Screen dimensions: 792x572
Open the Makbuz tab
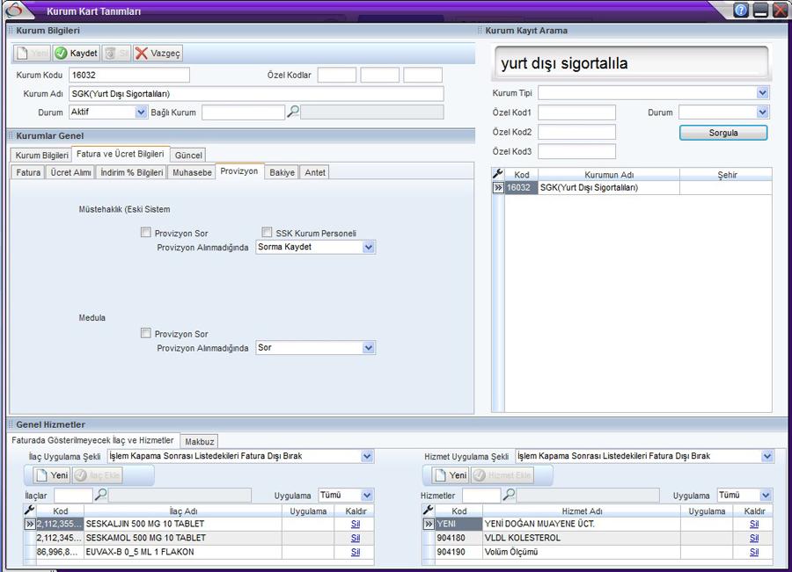200,440
